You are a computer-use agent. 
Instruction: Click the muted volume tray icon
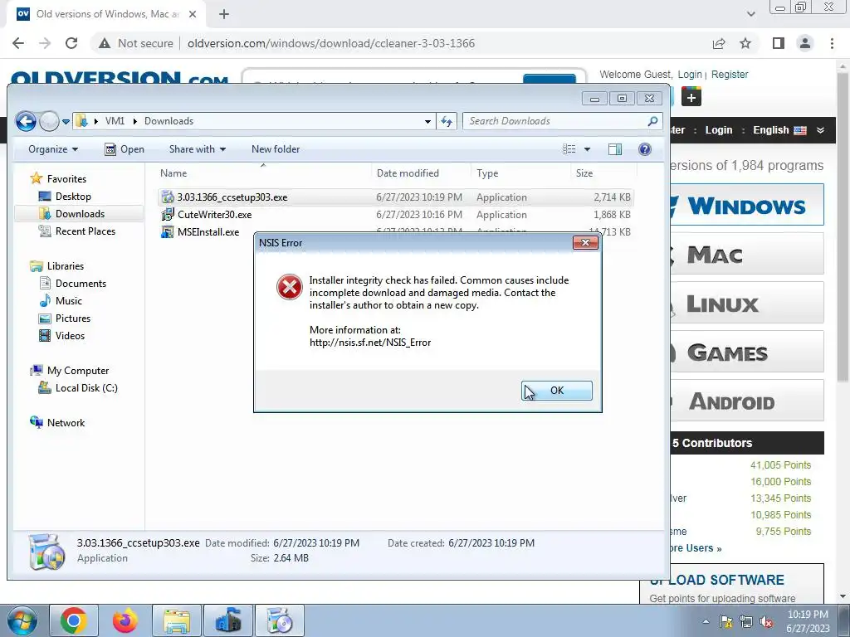(766, 622)
